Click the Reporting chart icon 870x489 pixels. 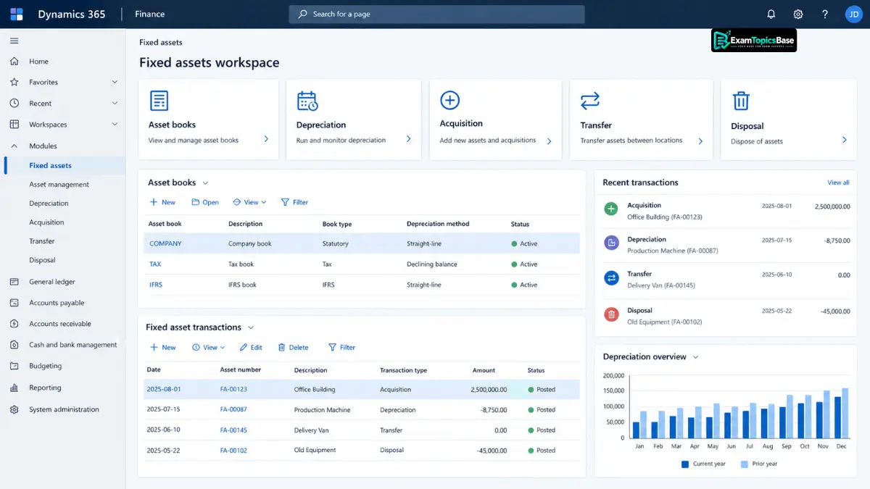[x=14, y=388]
